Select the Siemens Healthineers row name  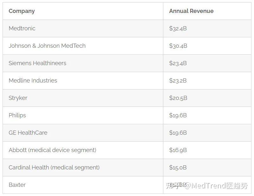coord(37,63)
